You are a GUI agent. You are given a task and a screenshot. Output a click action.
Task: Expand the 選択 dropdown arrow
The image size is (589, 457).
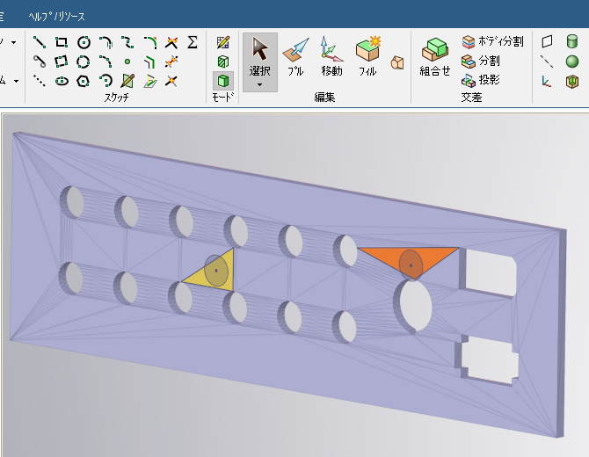point(260,85)
